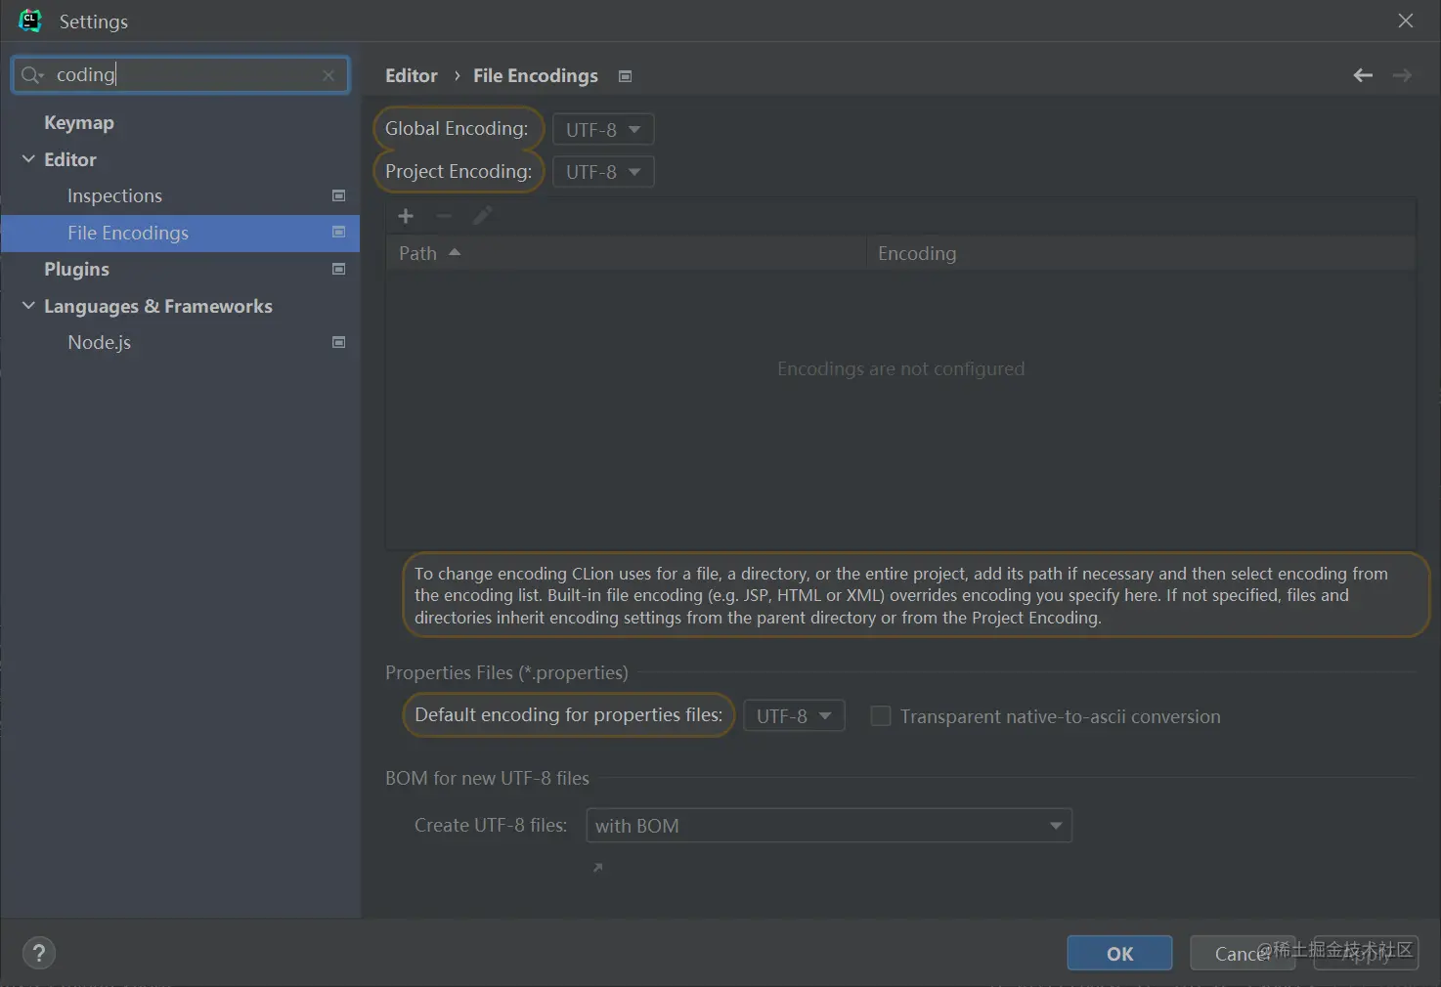
Task: Open help with the question mark button
Action: (x=39, y=953)
